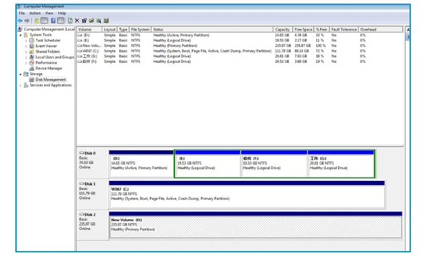This screenshot has height=256, width=428.
Task: Select Device Manager in the tree
Action: (49, 68)
